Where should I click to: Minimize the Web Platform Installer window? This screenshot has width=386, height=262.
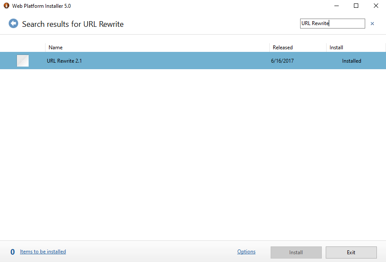point(337,6)
